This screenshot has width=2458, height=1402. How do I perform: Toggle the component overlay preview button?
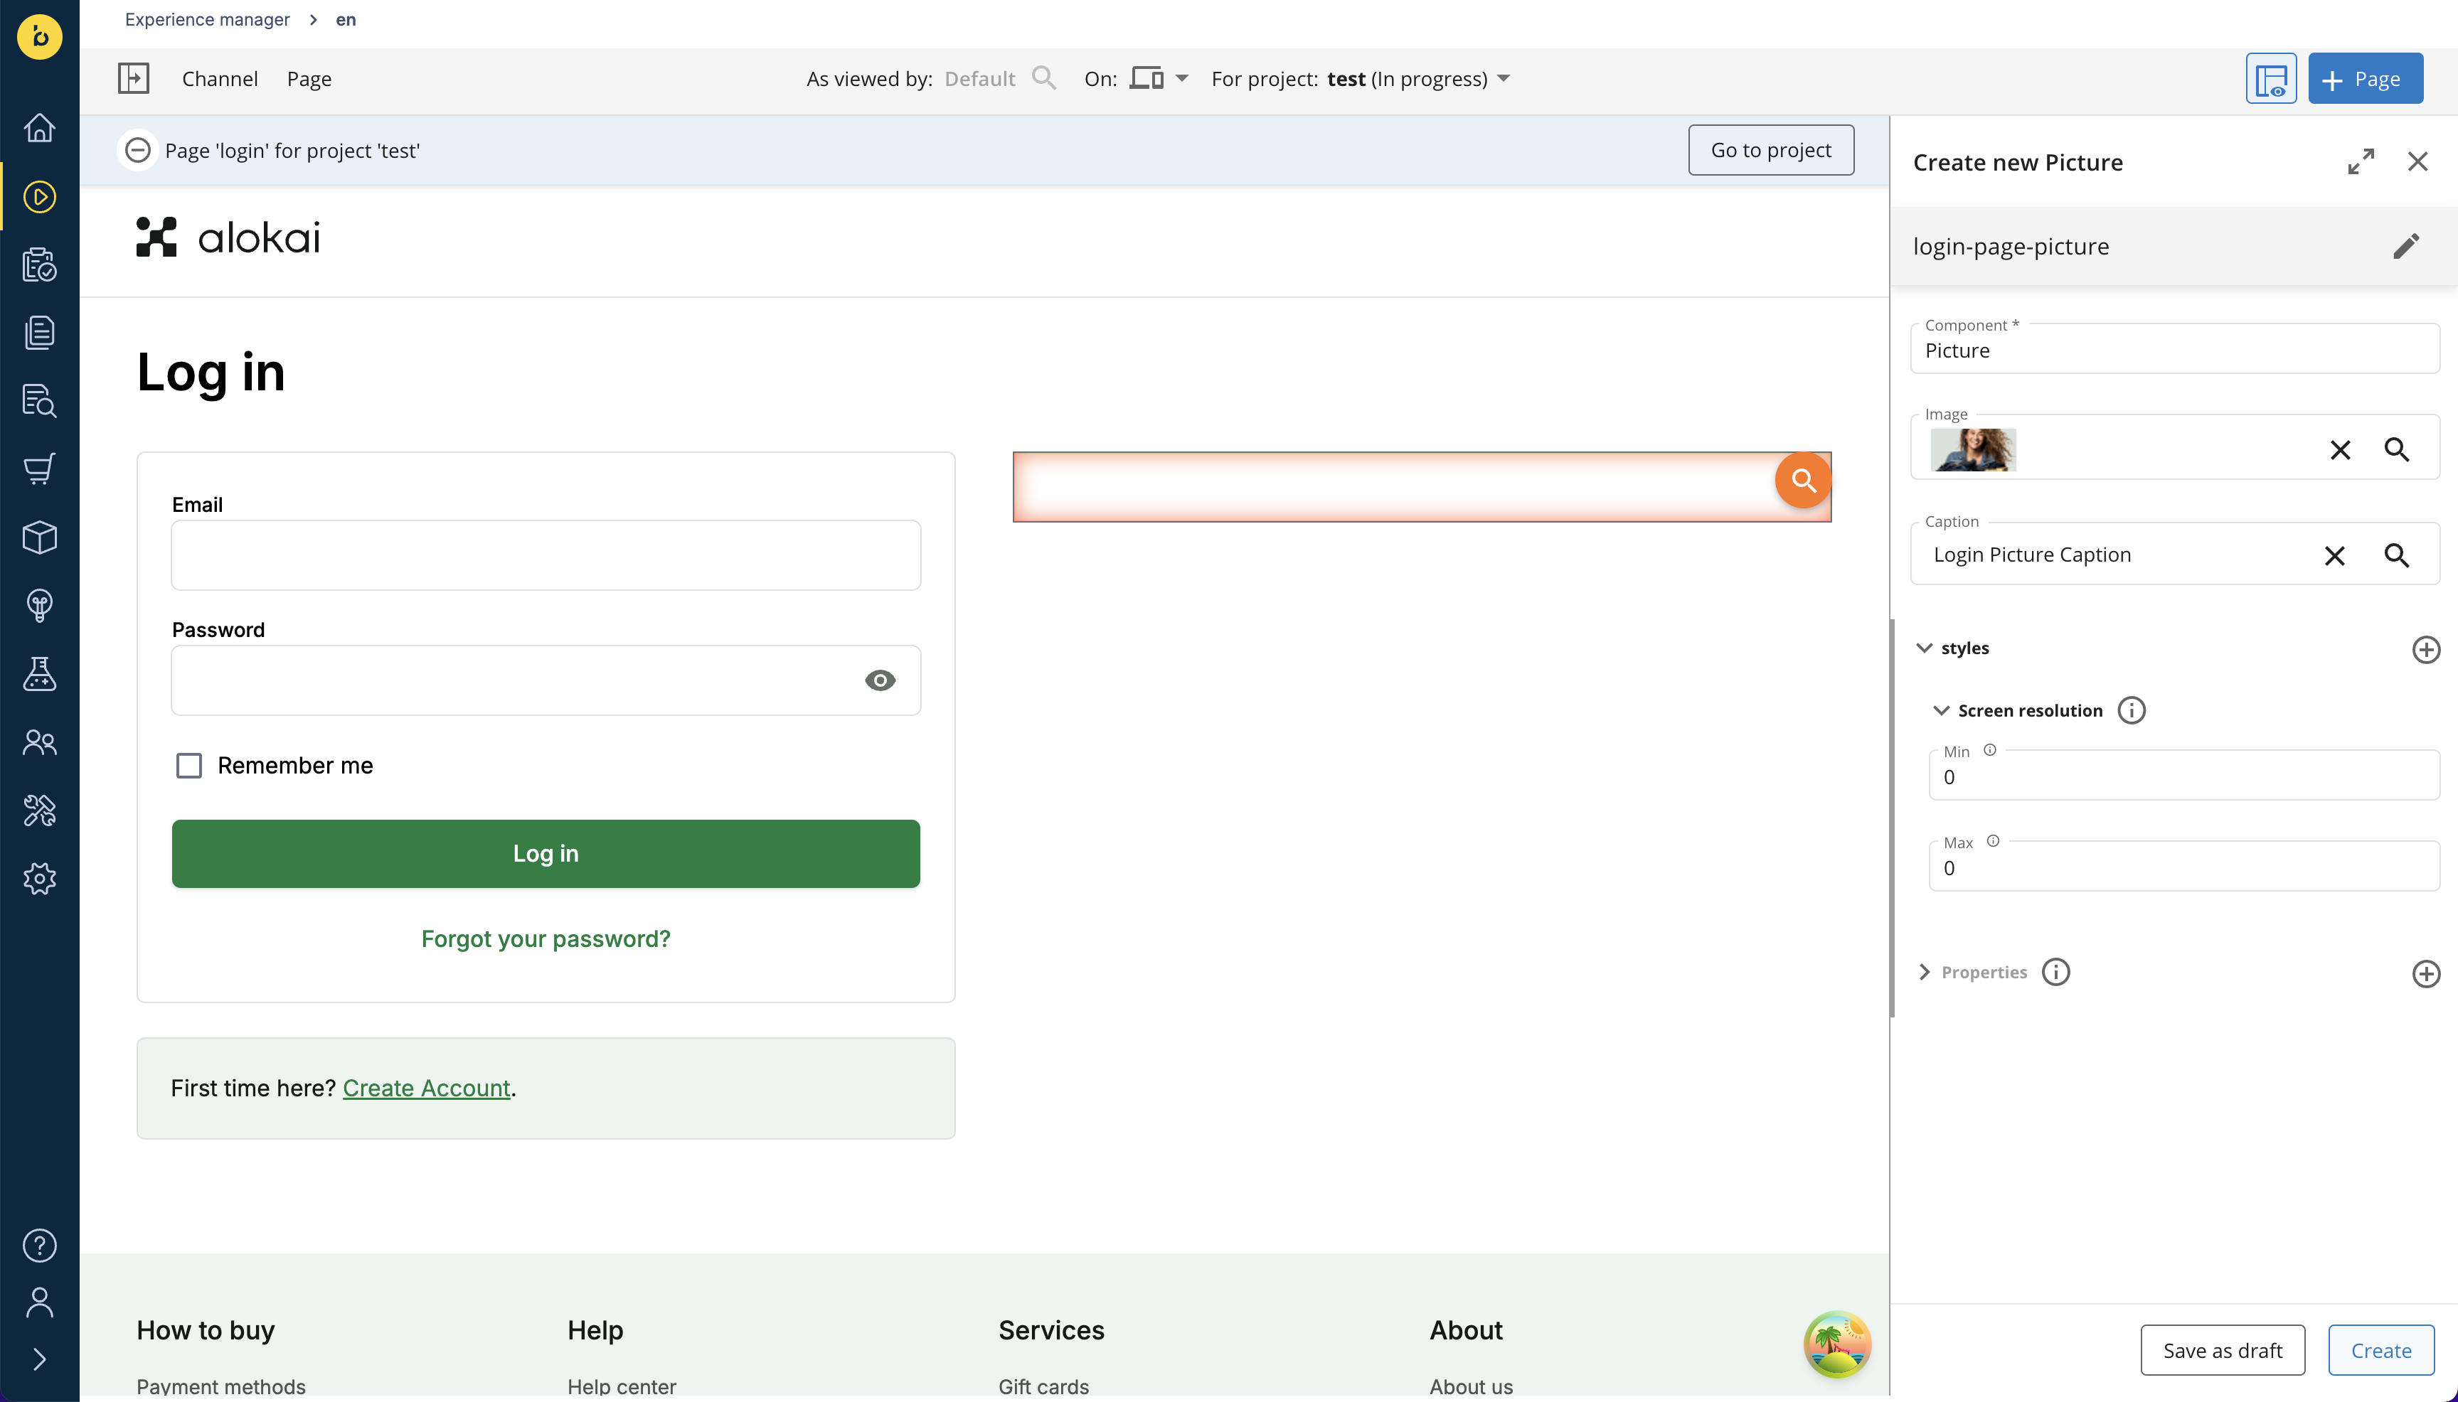pyautogui.click(x=2271, y=78)
